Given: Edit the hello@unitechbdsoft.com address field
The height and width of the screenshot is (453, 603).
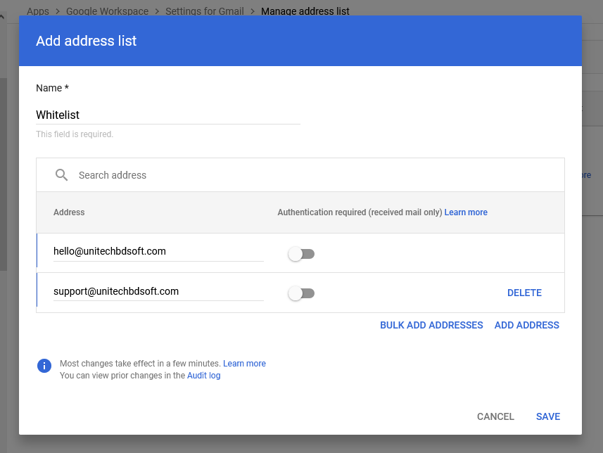Looking at the screenshot, I should point(158,251).
